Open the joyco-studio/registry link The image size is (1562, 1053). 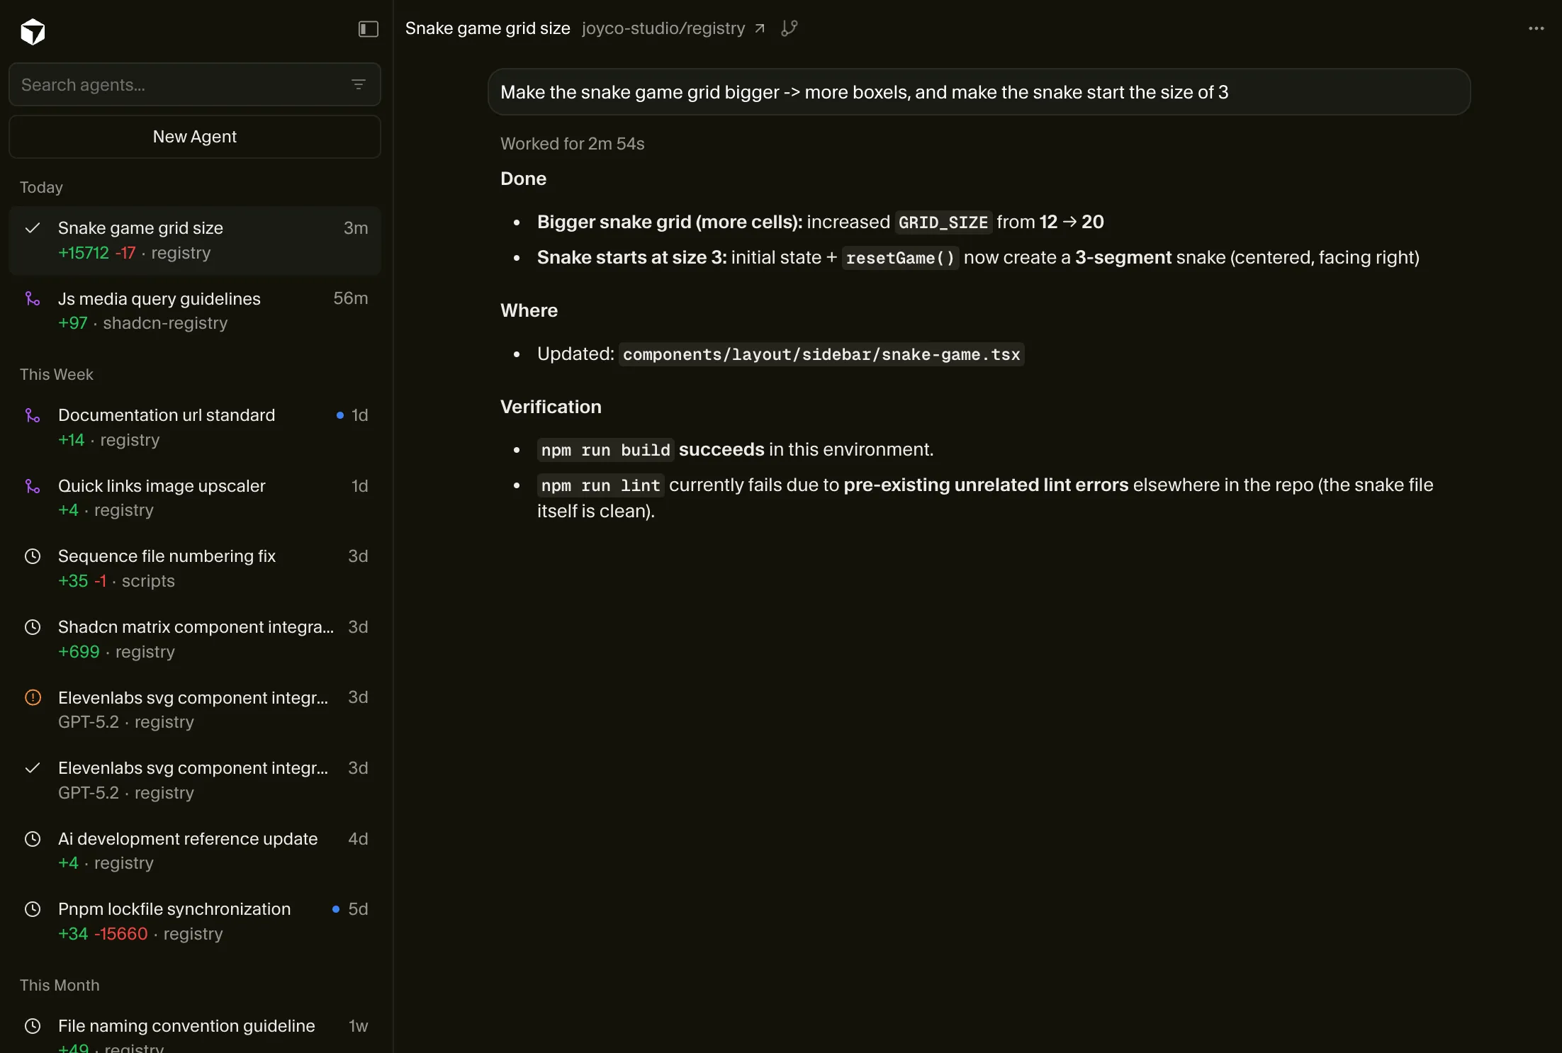coord(663,28)
